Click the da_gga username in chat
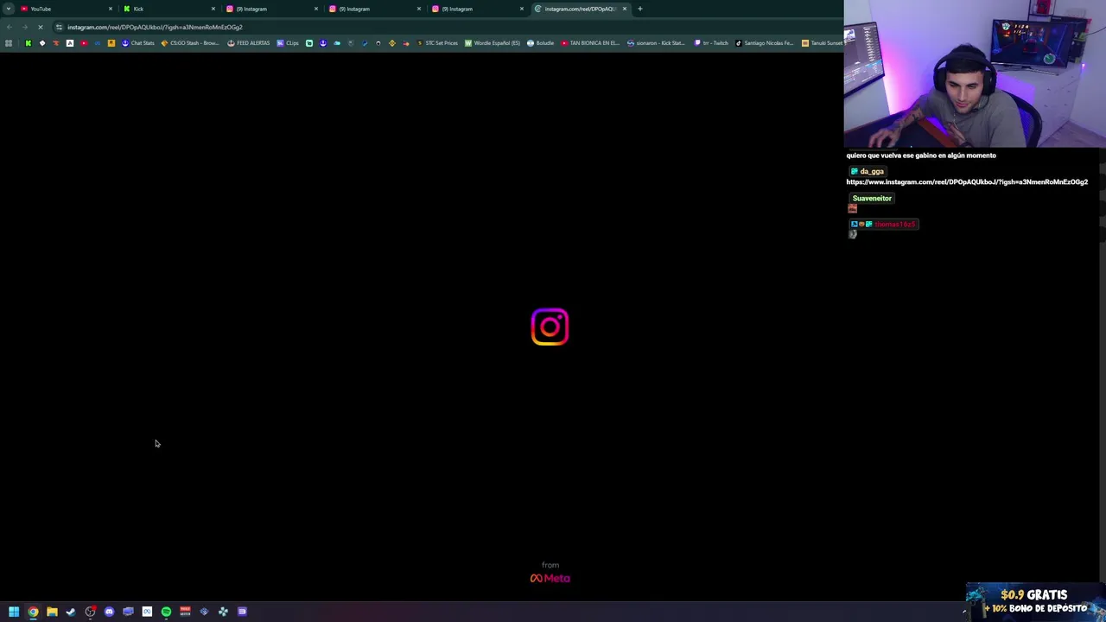The height and width of the screenshot is (622, 1106). click(x=872, y=171)
